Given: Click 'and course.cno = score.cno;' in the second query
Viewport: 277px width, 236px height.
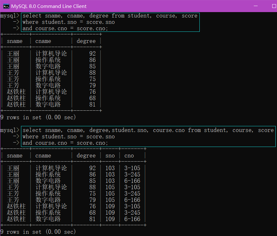Looking at the screenshot, I should click(65, 143).
